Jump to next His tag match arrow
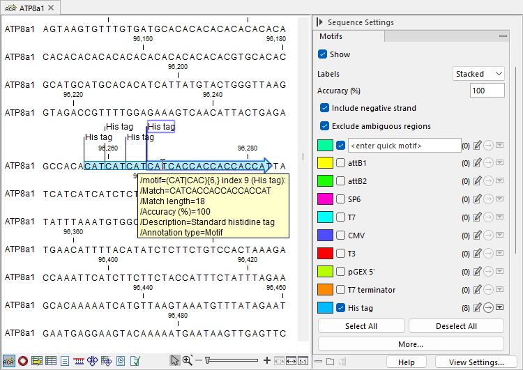 click(488, 308)
